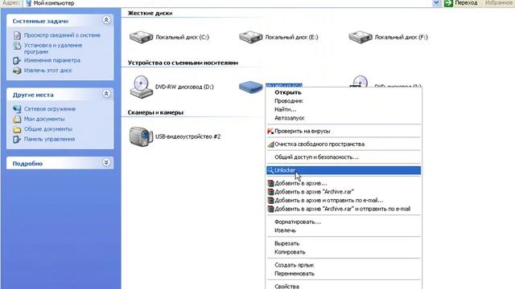Select 'Копировать' context menu entry
Image resolution: width=515 pixels, height=289 pixels.
344,252
